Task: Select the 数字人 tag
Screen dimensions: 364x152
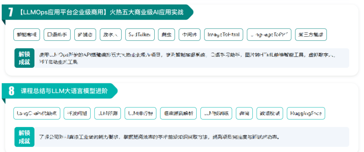Action: pyautogui.click(x=111, y=35)
